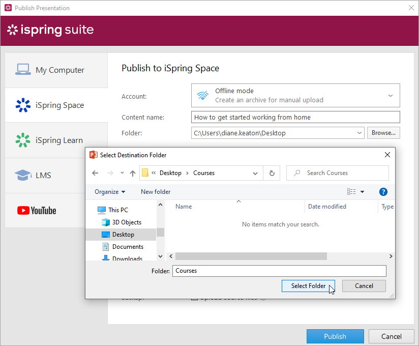Expand the Account offline mode dropdown
The height and width of the screenshot is (346, 419).
click(x=390, y=96)
